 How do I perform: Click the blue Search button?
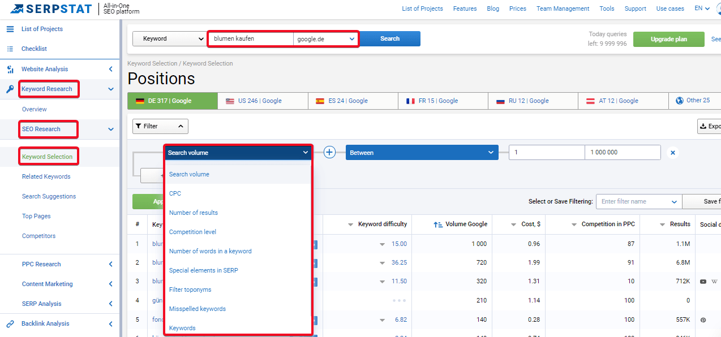point(390,38)
